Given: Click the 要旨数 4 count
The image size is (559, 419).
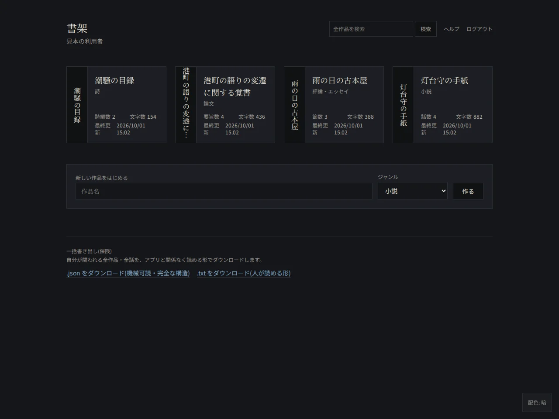Looking at the screenshot, I should pyautogui.click(x=214, y=117).
